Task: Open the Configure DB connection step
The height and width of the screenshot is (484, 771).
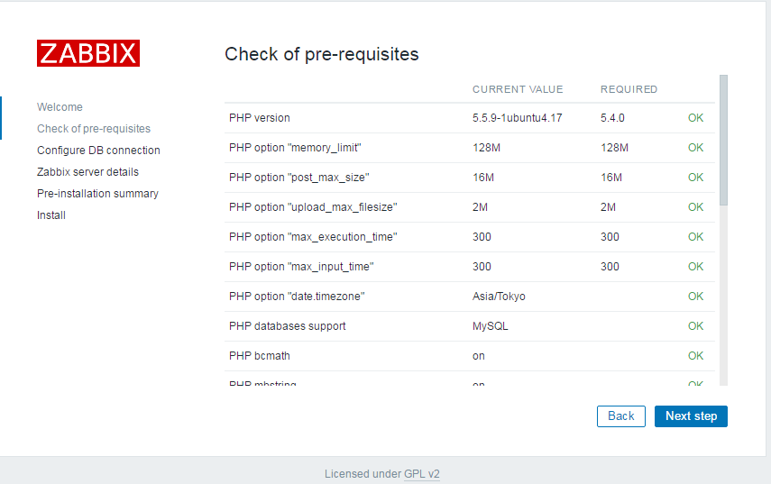Action: (98, 151)
